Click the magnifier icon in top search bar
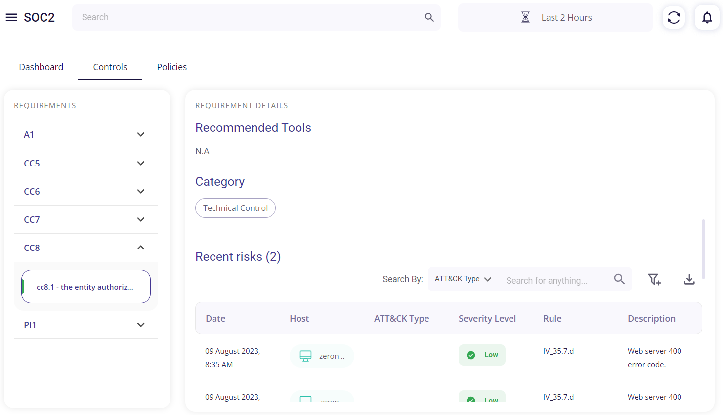Viewport: 723px width, 415px height. click(429, 17)
